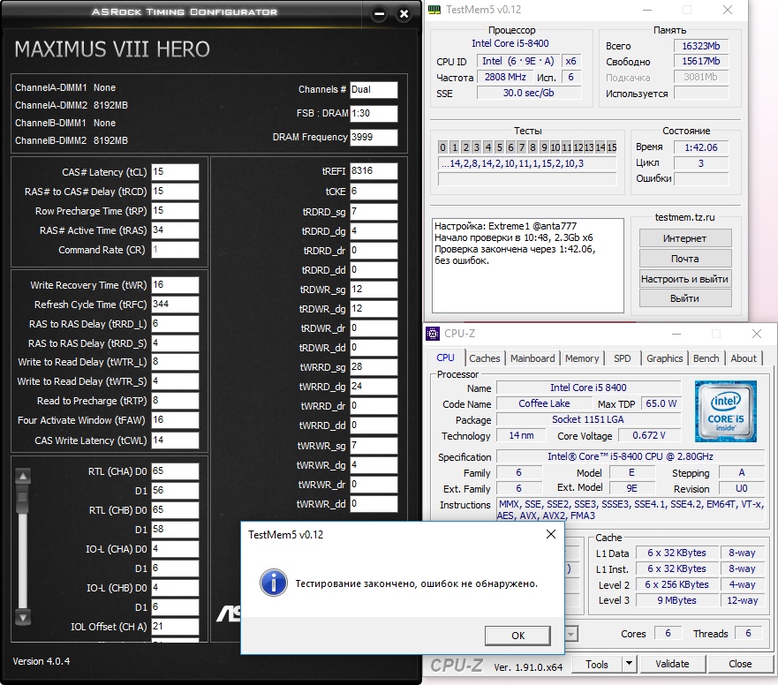Open the SPD tab in CPU-Z
778x685 pixels.
click(623, 358)
